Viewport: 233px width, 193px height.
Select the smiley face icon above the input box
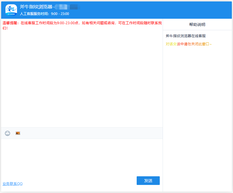click(7, 133)
